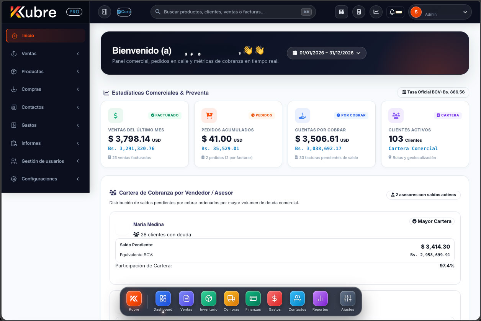This screenshot has width=481, height=321.
Task: Select the Ventas del último mes card
Action: point(145,134)
